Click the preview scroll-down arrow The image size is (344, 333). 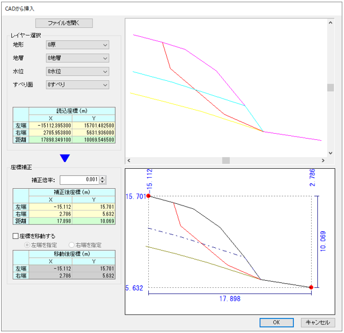[x=331, y=153]
